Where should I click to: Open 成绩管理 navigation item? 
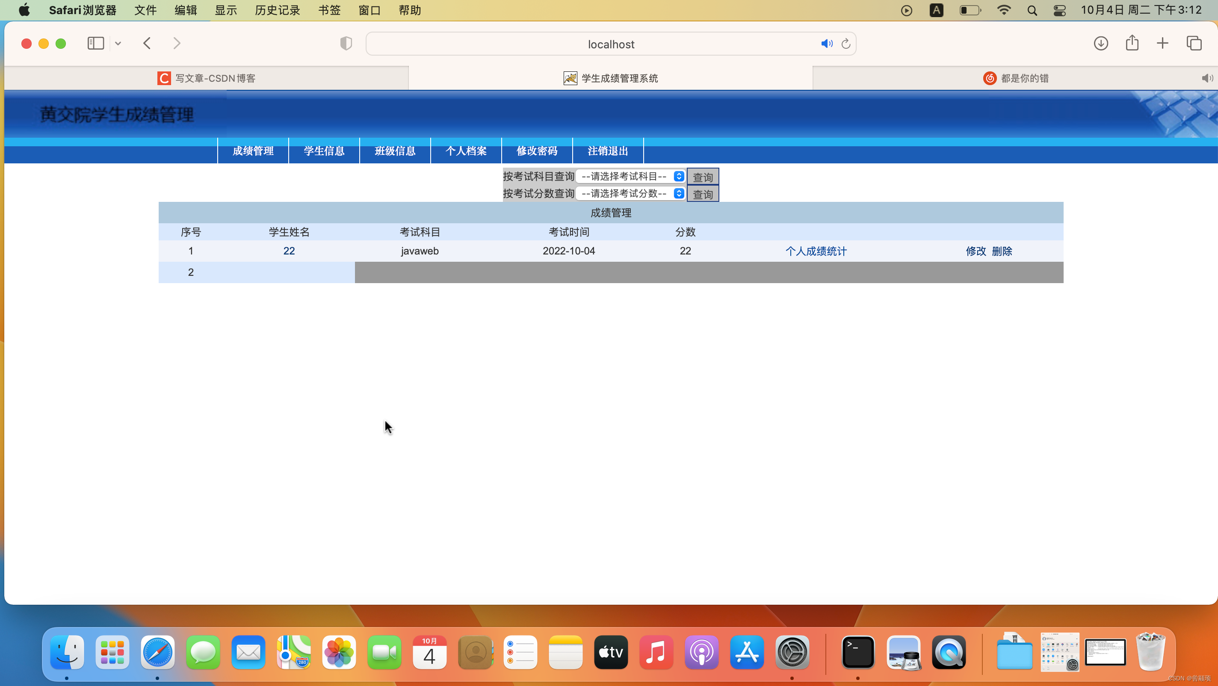pos(253,151)
